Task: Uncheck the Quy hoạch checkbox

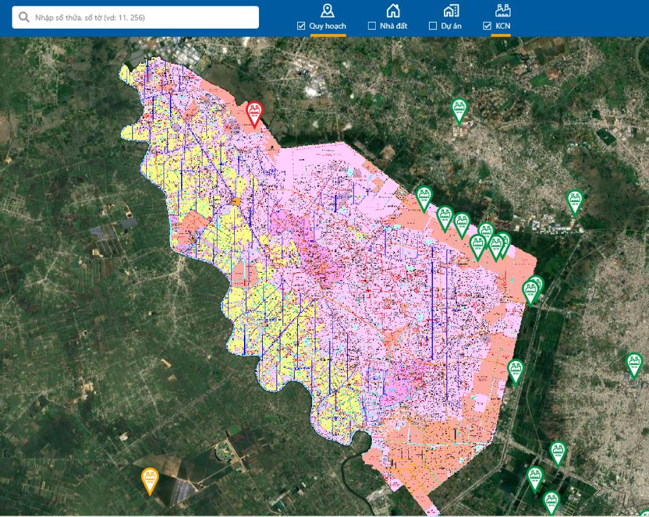Action: pos(301,26)
